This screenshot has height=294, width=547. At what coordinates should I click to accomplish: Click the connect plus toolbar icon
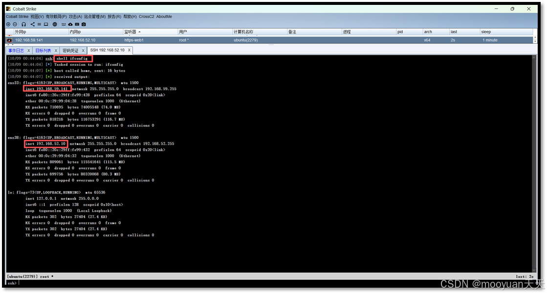click(8, 24)
